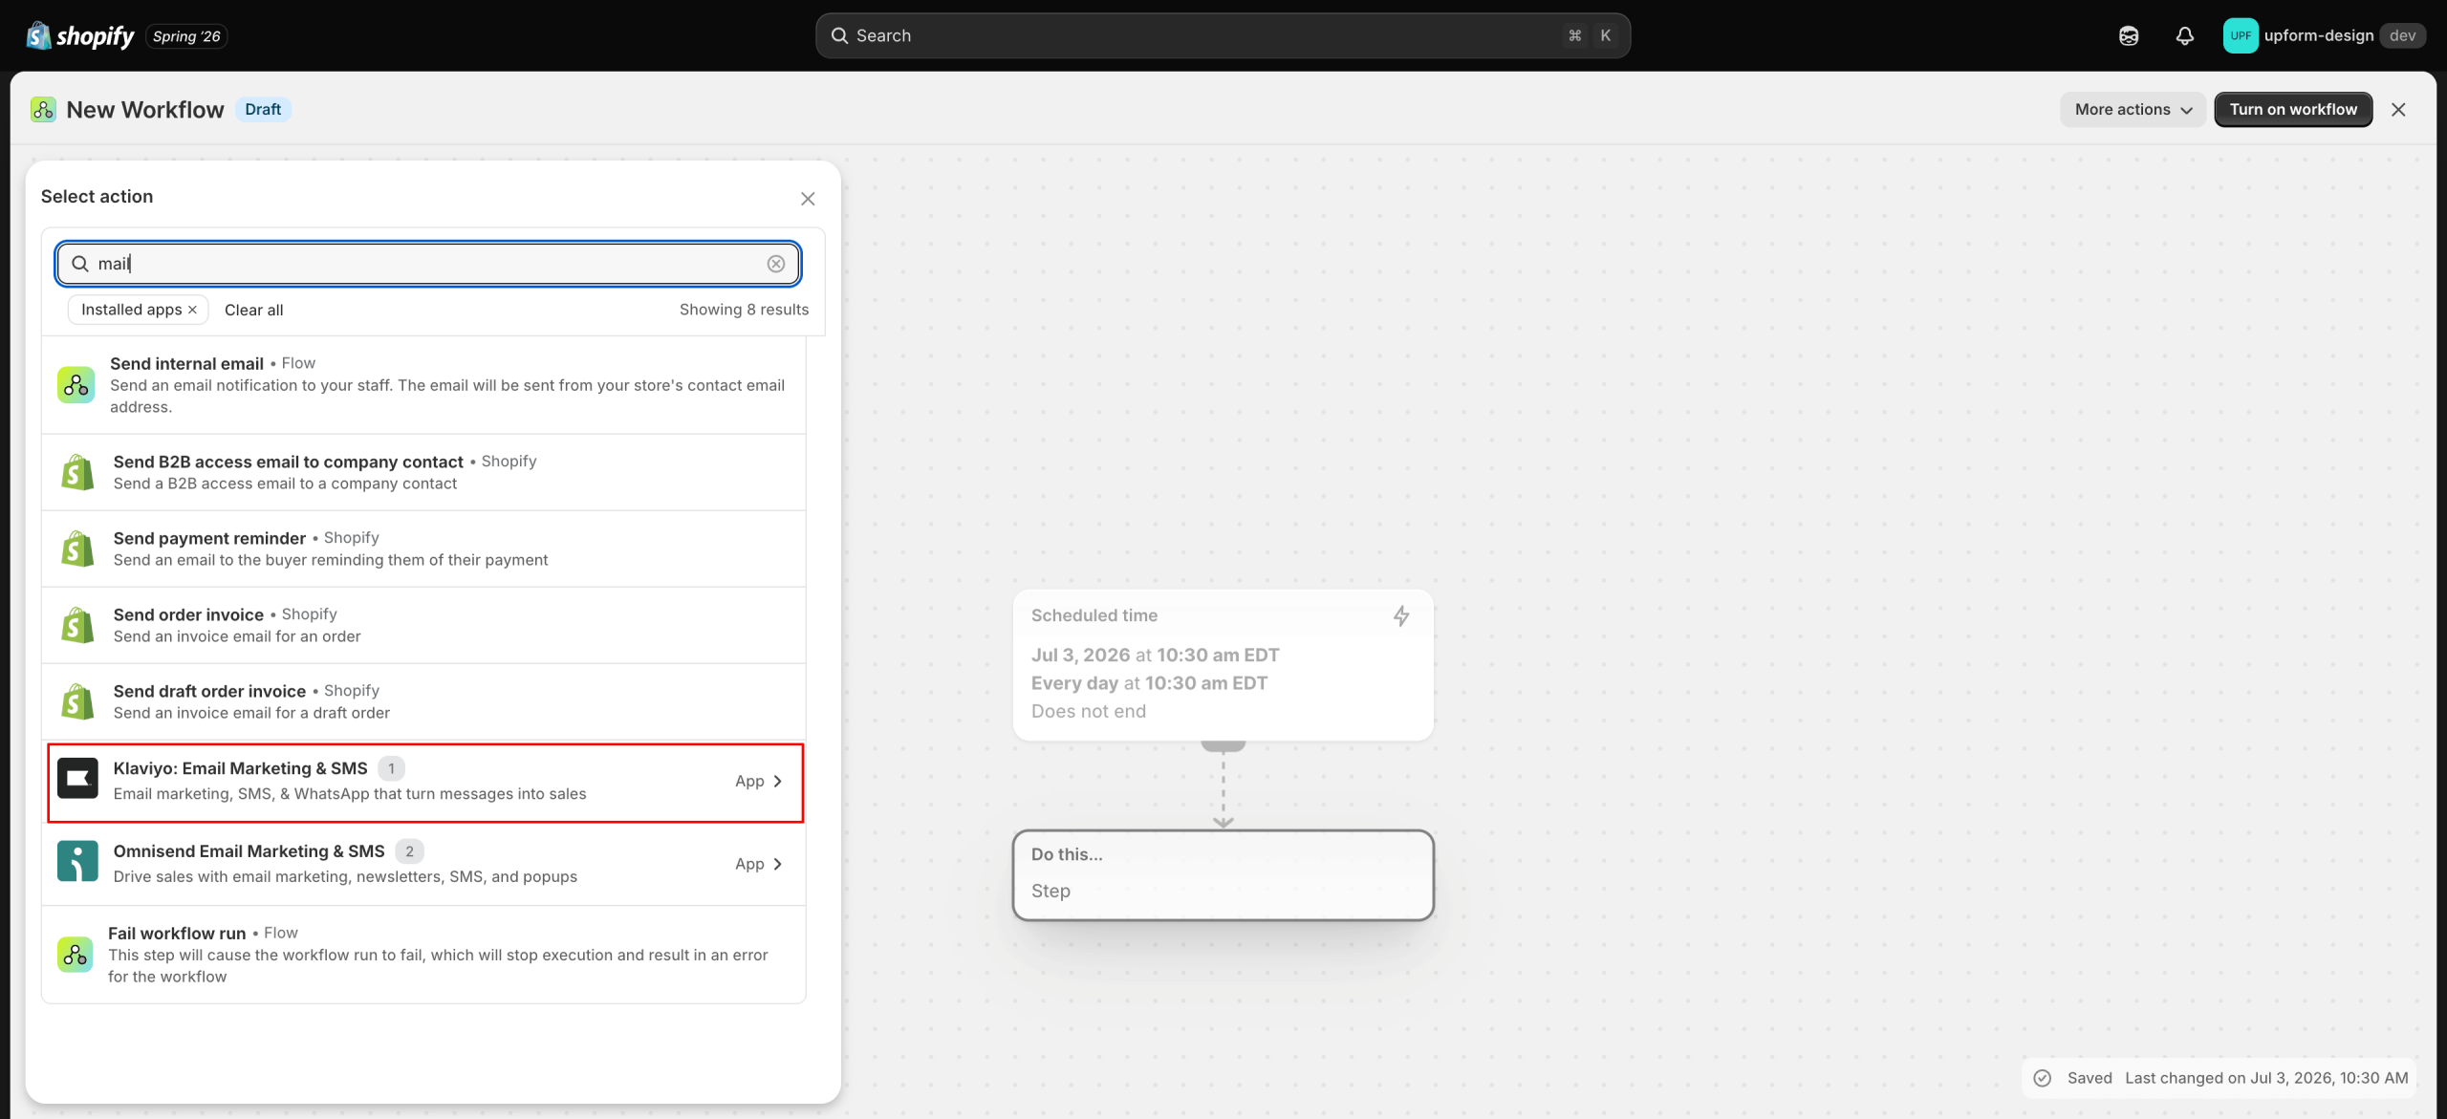
Task: Click the ⌘ K shortcut hint
Action: point(1590,35)
